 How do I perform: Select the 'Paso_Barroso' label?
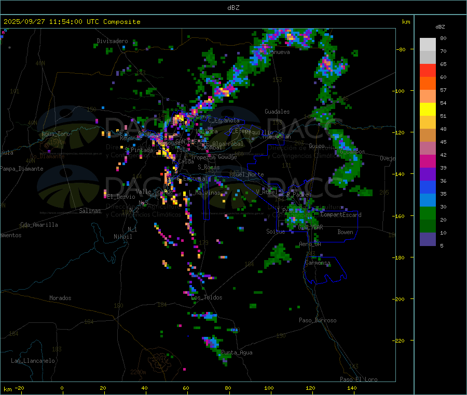pyautogui.click(x=318, y=320)
